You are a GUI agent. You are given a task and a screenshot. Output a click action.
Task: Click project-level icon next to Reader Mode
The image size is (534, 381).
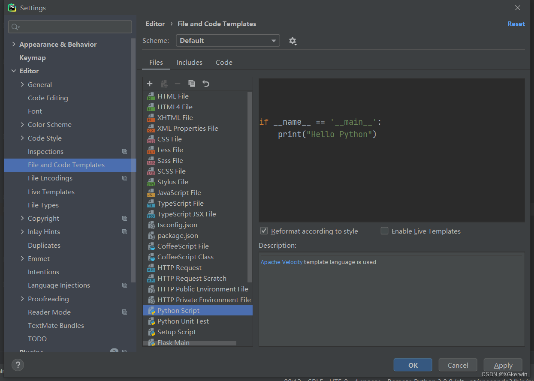pyautogui.click(x=124, y=312)
